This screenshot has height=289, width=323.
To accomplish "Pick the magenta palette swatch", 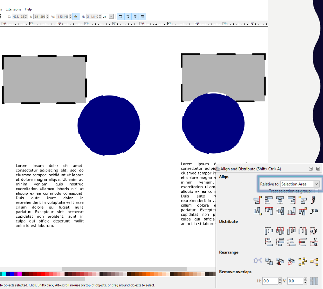I will tap(20, 274).
